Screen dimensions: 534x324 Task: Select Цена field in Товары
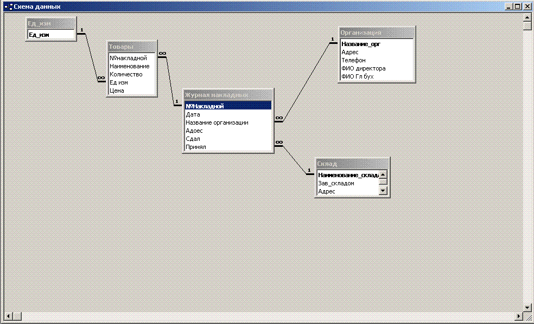132,91
